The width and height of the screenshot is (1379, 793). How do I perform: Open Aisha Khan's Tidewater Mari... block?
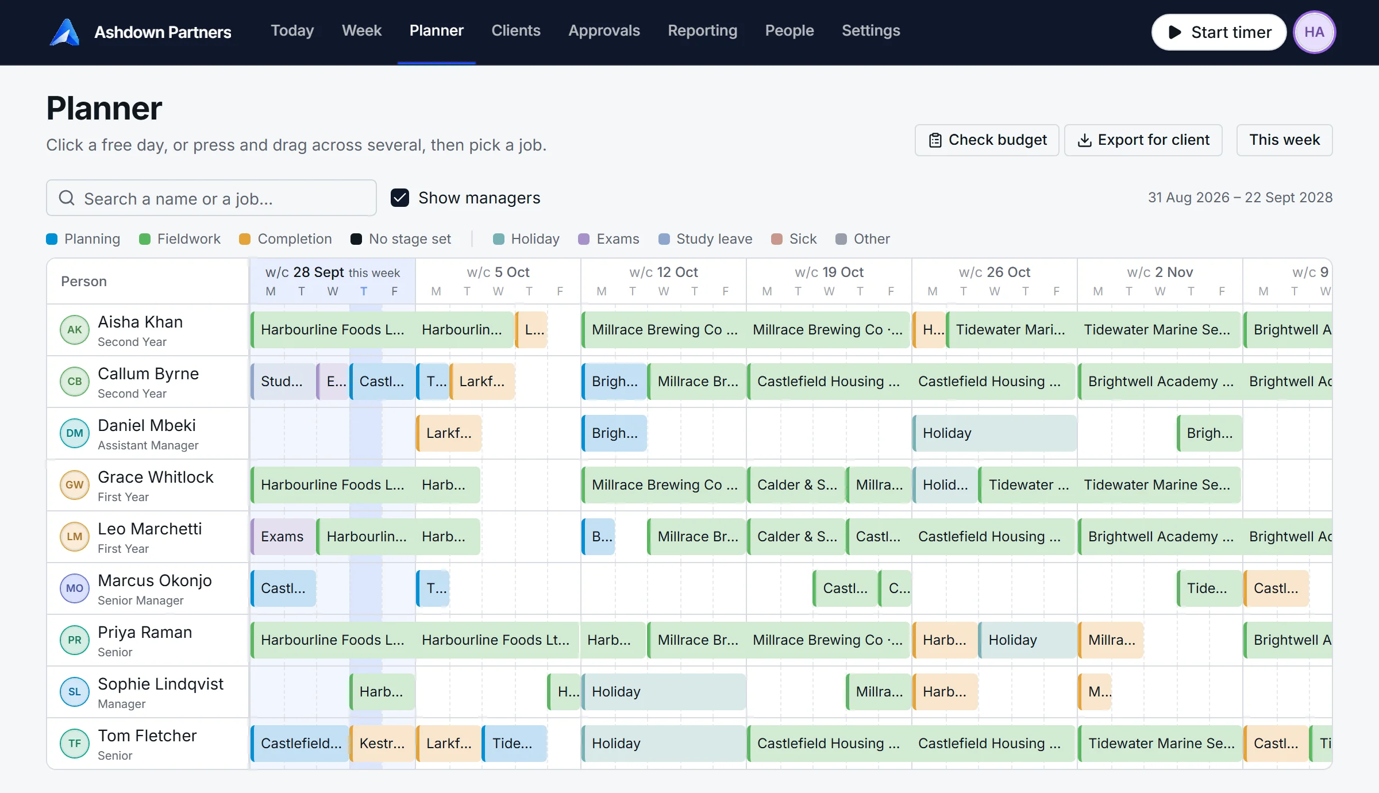[x=1011, y=330]
